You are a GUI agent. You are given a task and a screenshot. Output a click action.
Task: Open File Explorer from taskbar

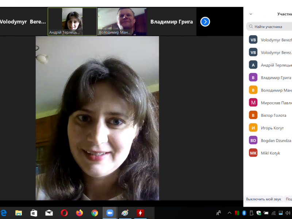(19, 213)
